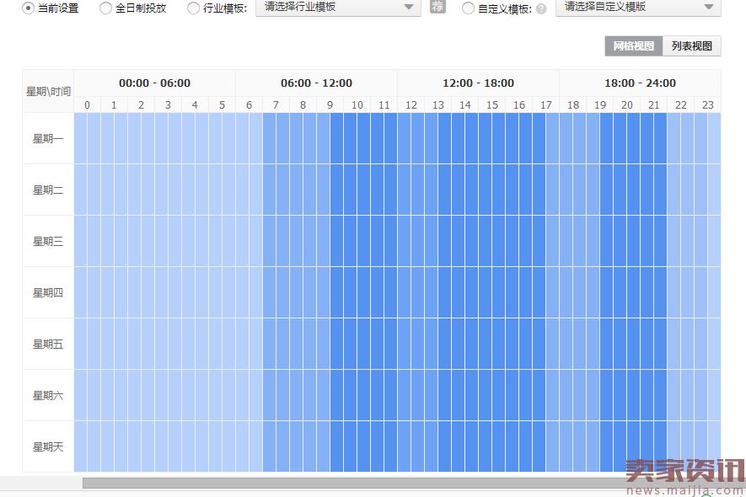Image resolution: width=746 pixels, height=497 pixels.
Task: Click the 当前设置 radio button
Action: [26, 8]
